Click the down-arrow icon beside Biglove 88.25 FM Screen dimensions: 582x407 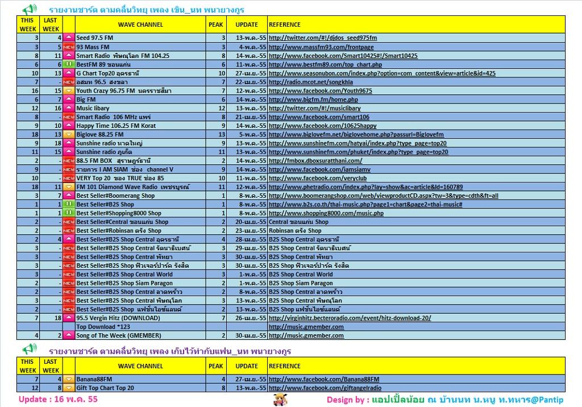pos(69,134)
